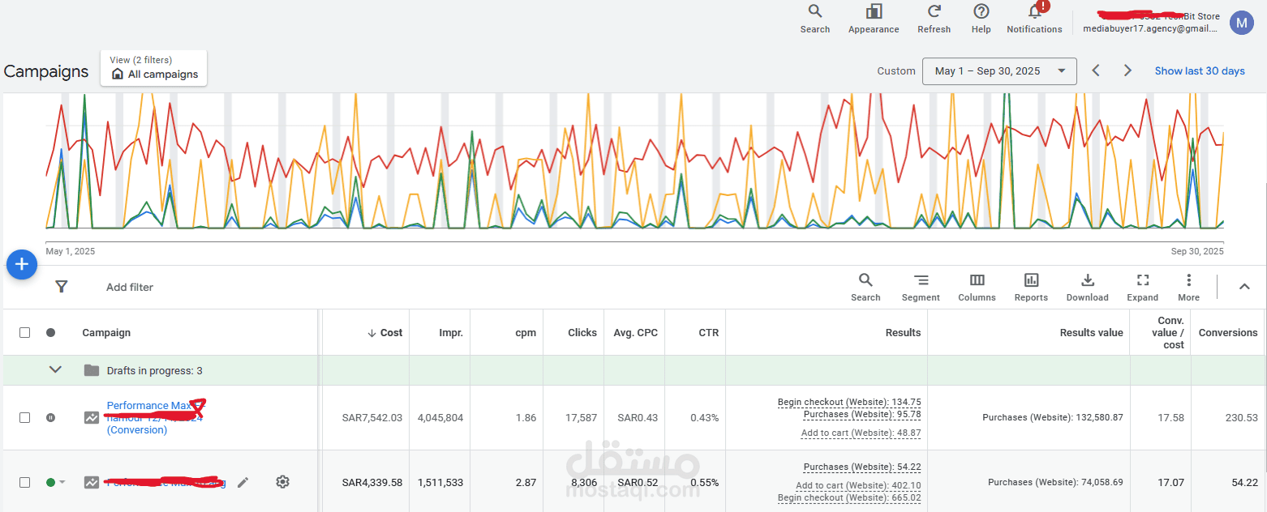Click Show last 30 days link
Screen dimensions: 1267x512
pyautogui.click(x=1199, y=71)
